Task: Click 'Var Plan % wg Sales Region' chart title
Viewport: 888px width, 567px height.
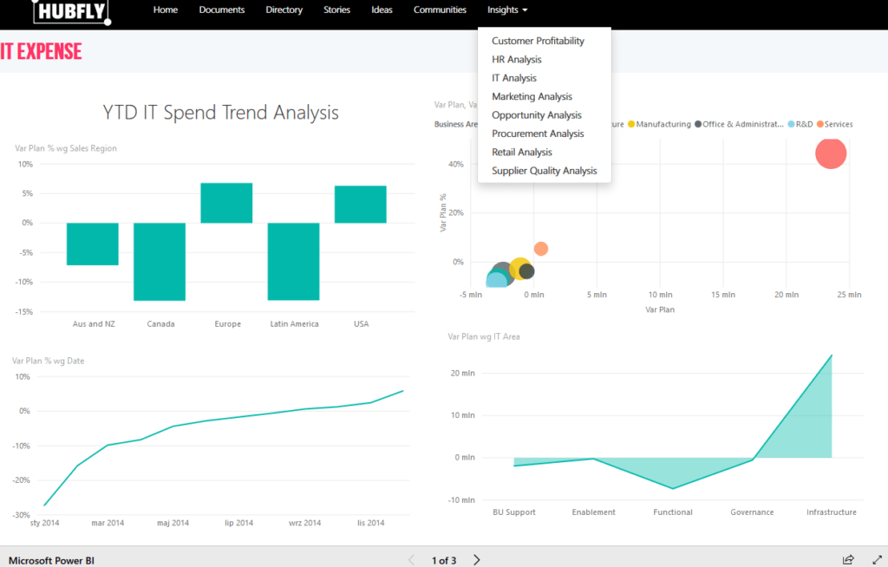Action: click(x=66, y=148)
